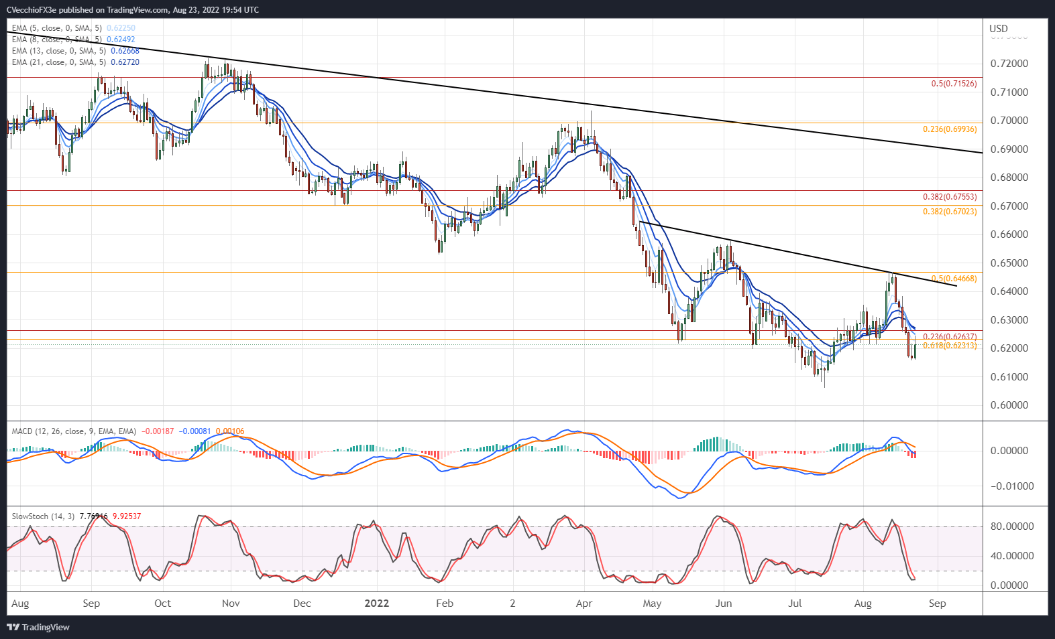This screenshot has width=1055, height=639.
Task: Click the published-by header text at top
Action: click(133, 10)
